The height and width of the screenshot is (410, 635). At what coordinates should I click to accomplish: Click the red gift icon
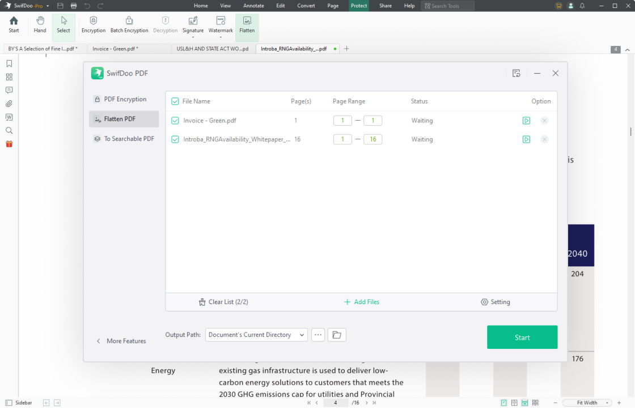9,144
